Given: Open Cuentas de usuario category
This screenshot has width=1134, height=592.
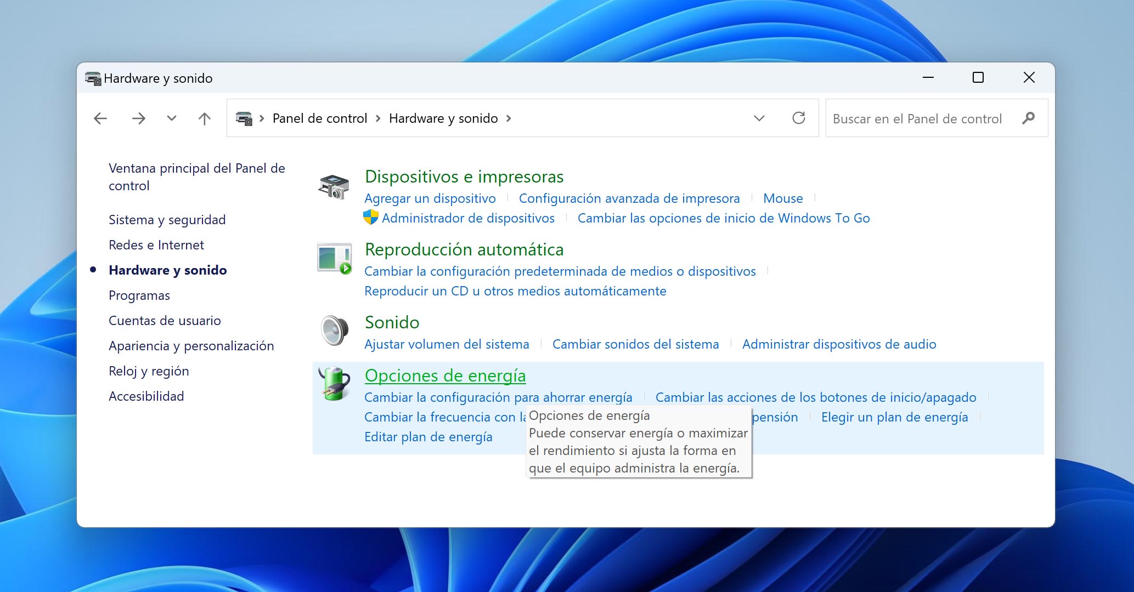Looking at the screenshot, I should [165, 321].
